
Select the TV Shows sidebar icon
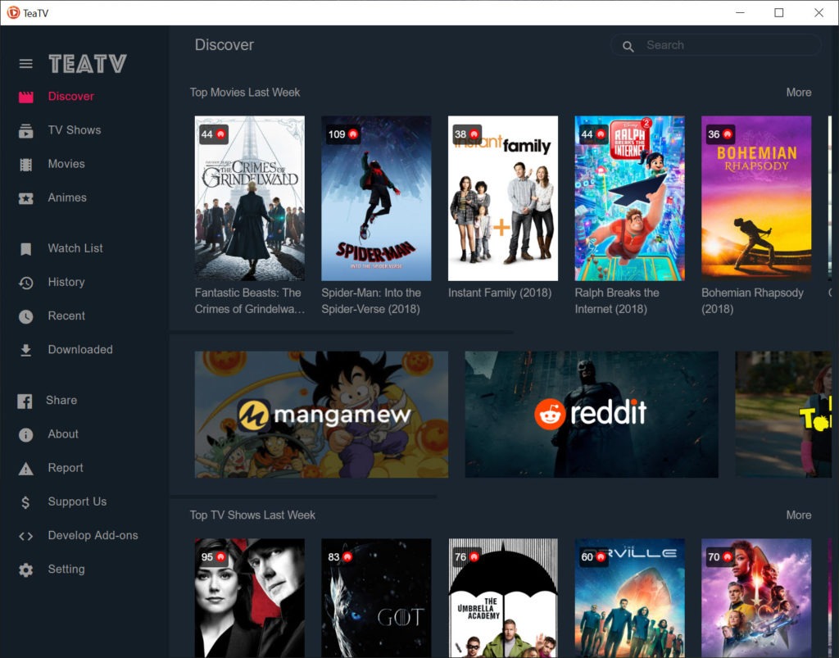pos(26,130)
